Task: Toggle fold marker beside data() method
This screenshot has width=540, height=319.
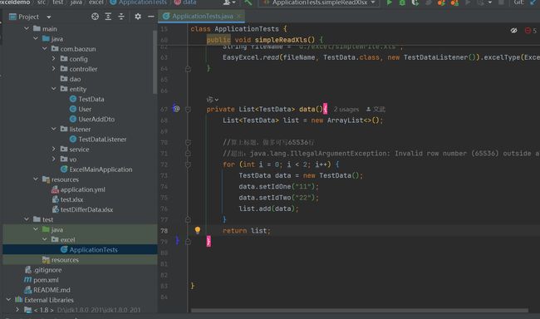Action: [x=188, y=109]
